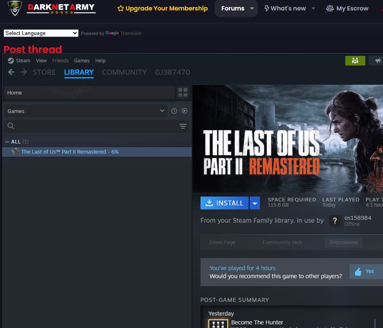Screen dimensions: 383x328
Task: Click the "Become The Hunter" achievement title
Action: coord(257,322)
